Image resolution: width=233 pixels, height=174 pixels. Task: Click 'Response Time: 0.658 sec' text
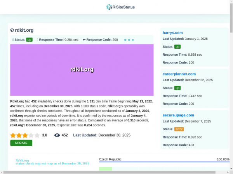coord(183,55)
